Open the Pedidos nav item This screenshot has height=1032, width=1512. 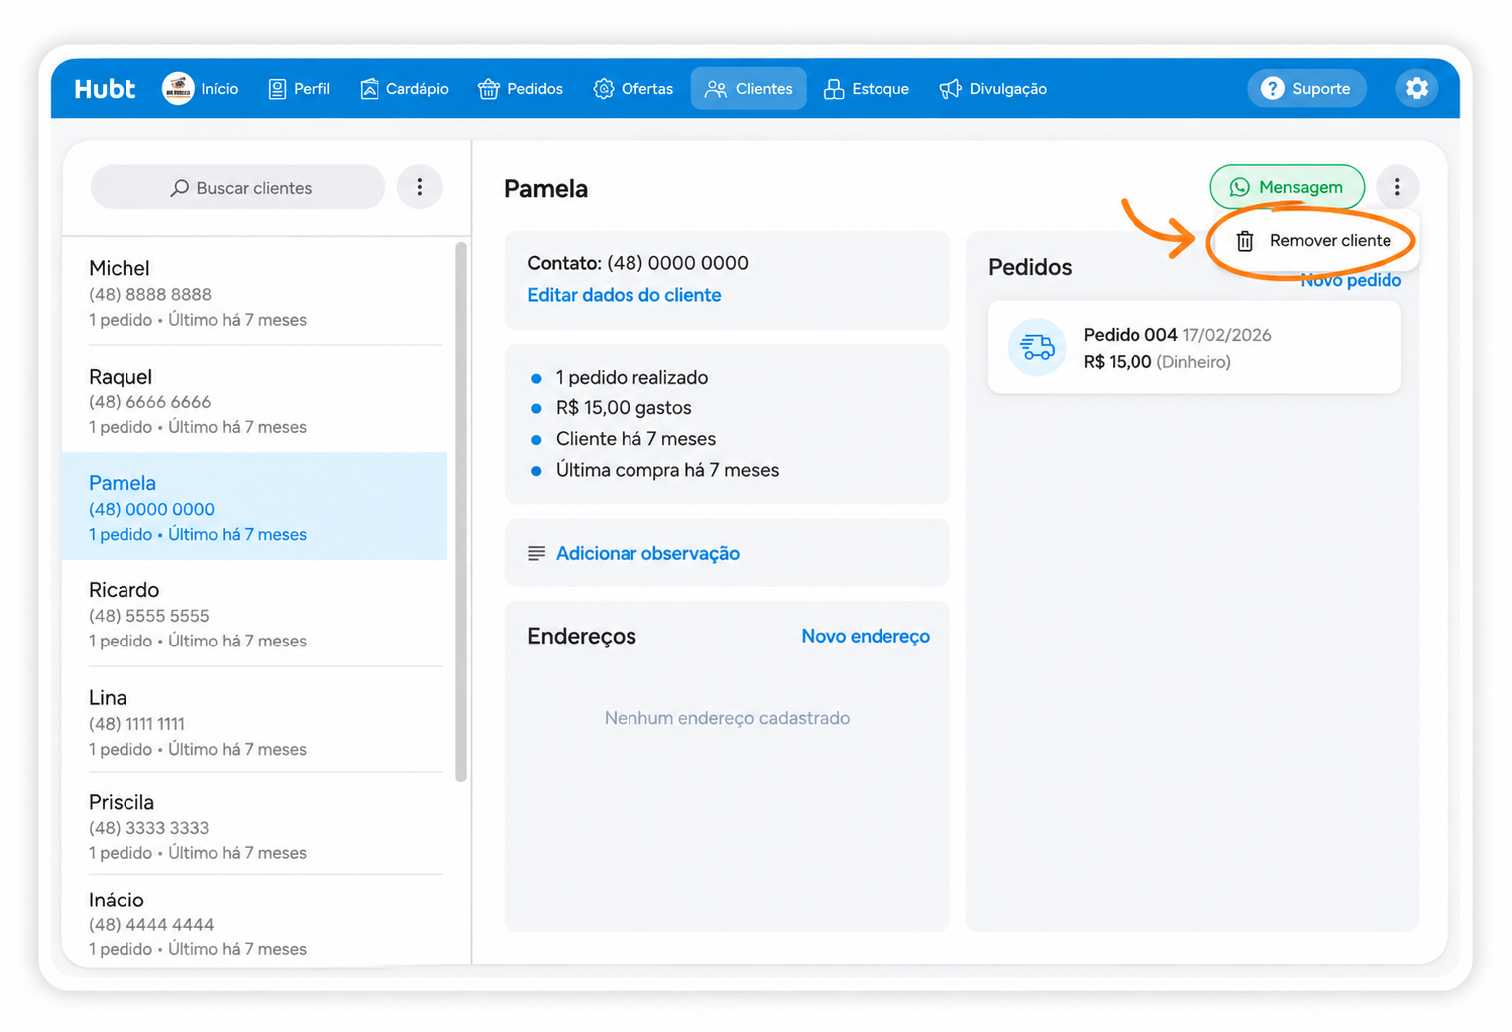coord(520,89)
